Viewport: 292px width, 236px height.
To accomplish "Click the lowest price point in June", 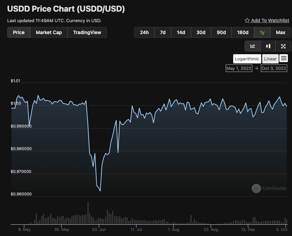I will pos(100,191).
